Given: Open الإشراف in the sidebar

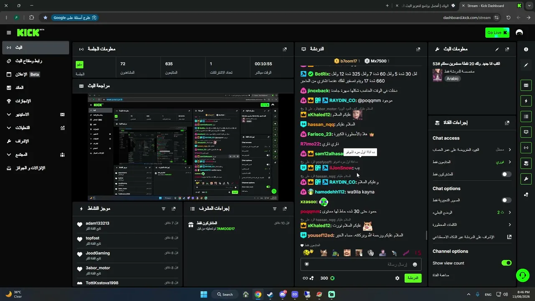Looking at the screenshot, I should pyautogui.click(x=36, y=141).
